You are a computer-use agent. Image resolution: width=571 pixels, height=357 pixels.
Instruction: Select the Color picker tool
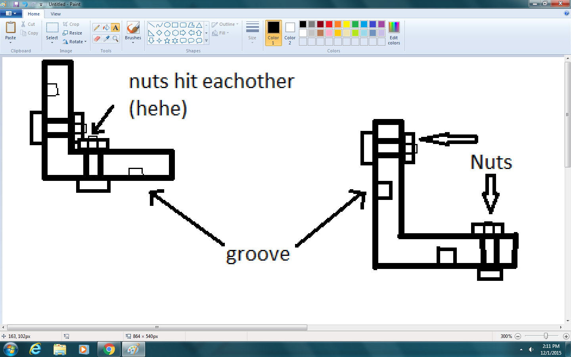coord(106,38)
